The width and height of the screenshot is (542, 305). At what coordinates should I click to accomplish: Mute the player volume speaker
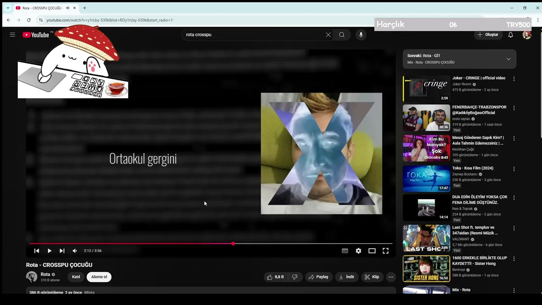(x=75, y=251)
